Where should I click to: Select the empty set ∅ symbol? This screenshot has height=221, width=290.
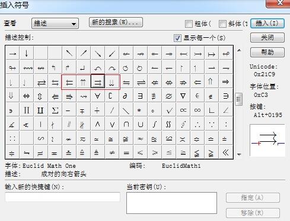coord(169,96)
